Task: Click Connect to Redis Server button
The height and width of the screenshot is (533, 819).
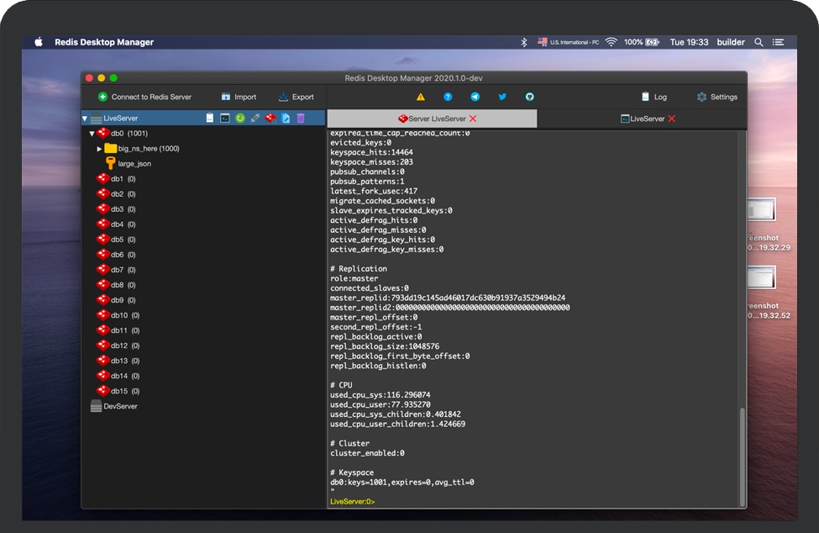Action: pyautogui.click(x=144, y=97)
